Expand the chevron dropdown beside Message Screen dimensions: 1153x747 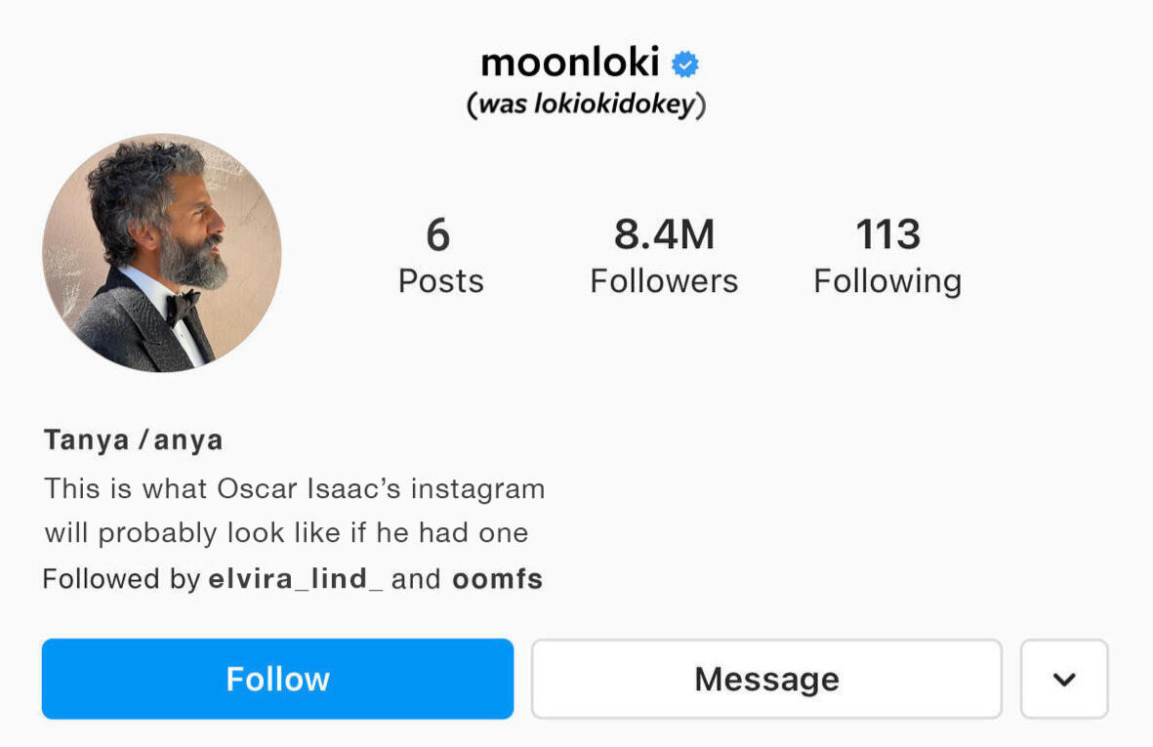[1063, 679]
